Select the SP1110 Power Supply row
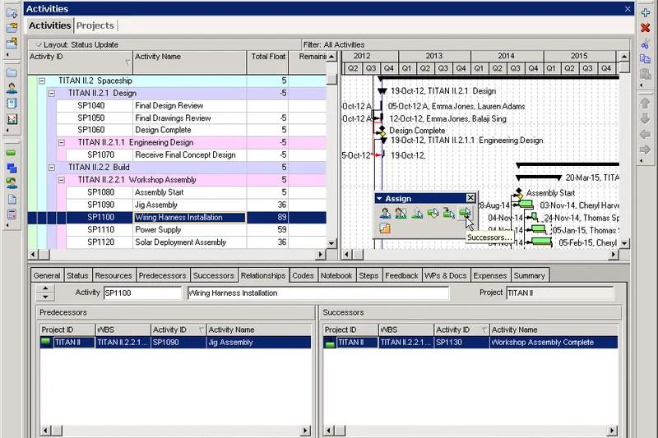Image resolution: width=658 pixels, height=438 pixels. tap(177, 230)
